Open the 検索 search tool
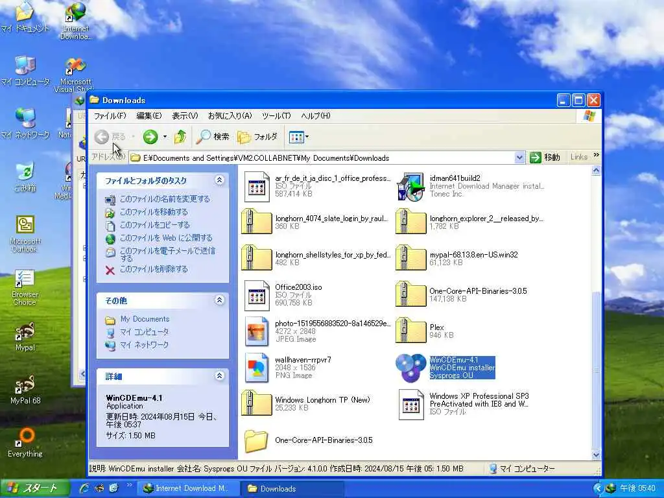 (213, 137)
